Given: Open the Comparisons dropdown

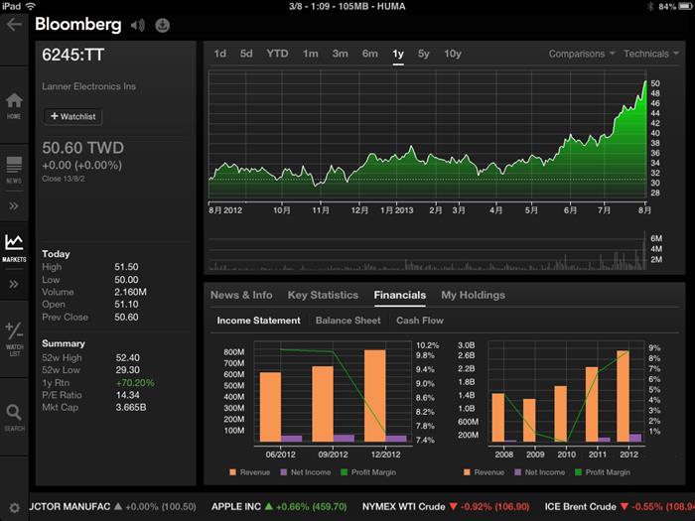Looking at the screenshot, I should [582, 54].
